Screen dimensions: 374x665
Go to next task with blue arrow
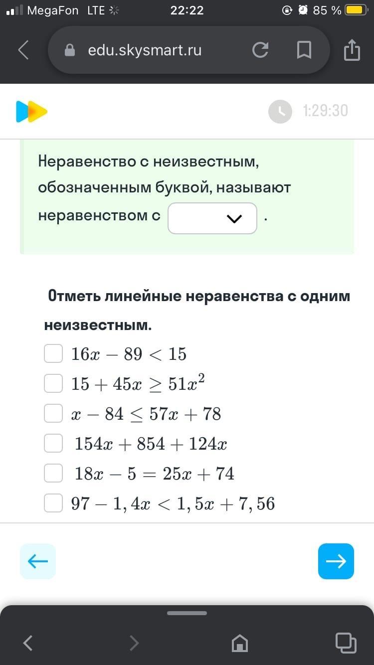click(x=336, y=561)
